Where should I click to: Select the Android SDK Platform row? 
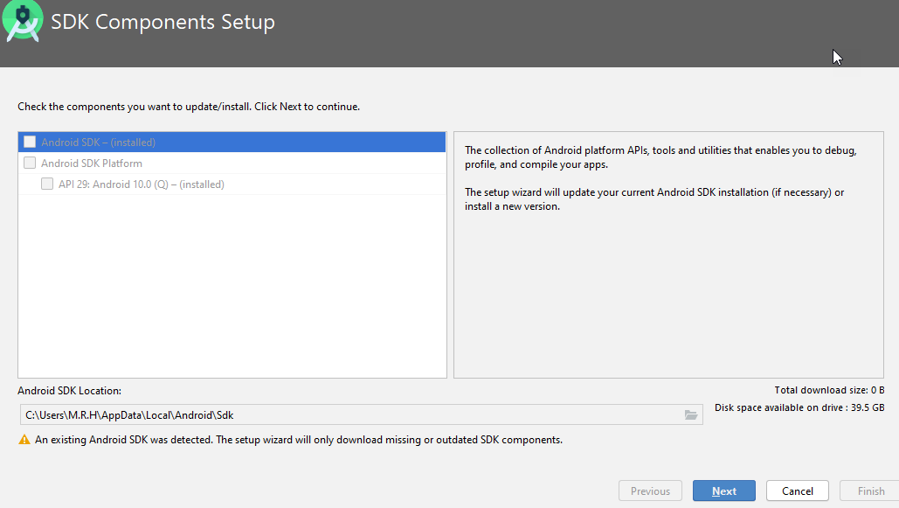(x=232, y=163)
